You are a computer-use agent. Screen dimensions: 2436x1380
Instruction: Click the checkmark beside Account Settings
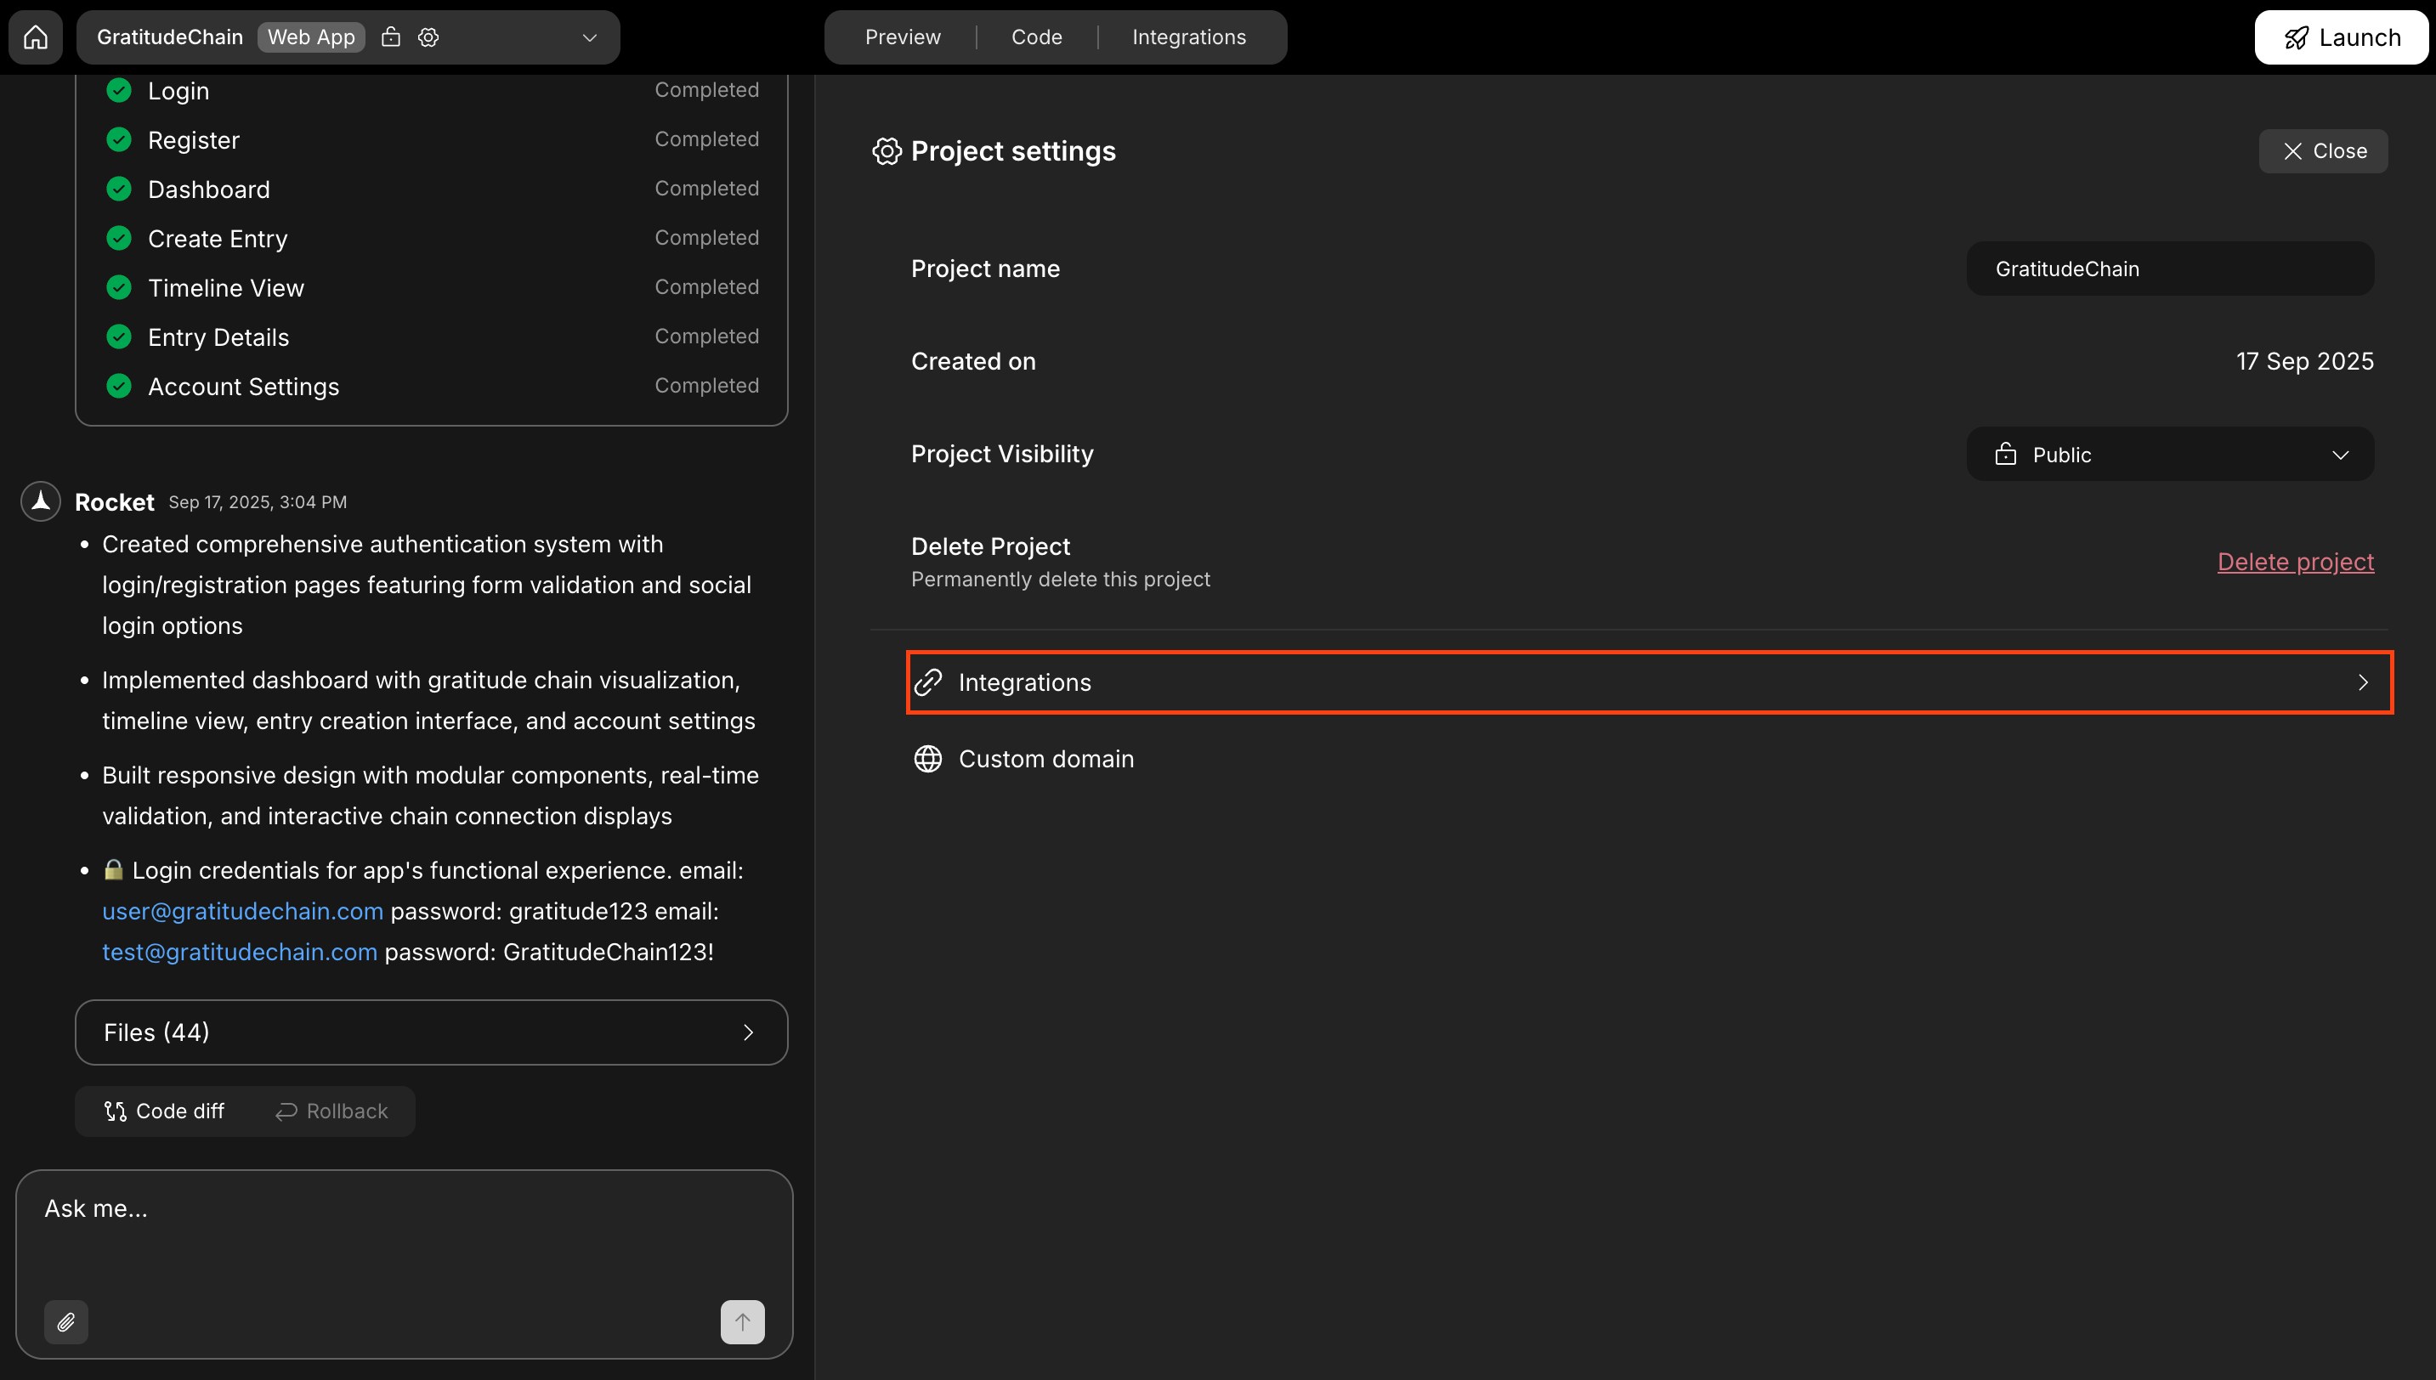coord(118,386)
